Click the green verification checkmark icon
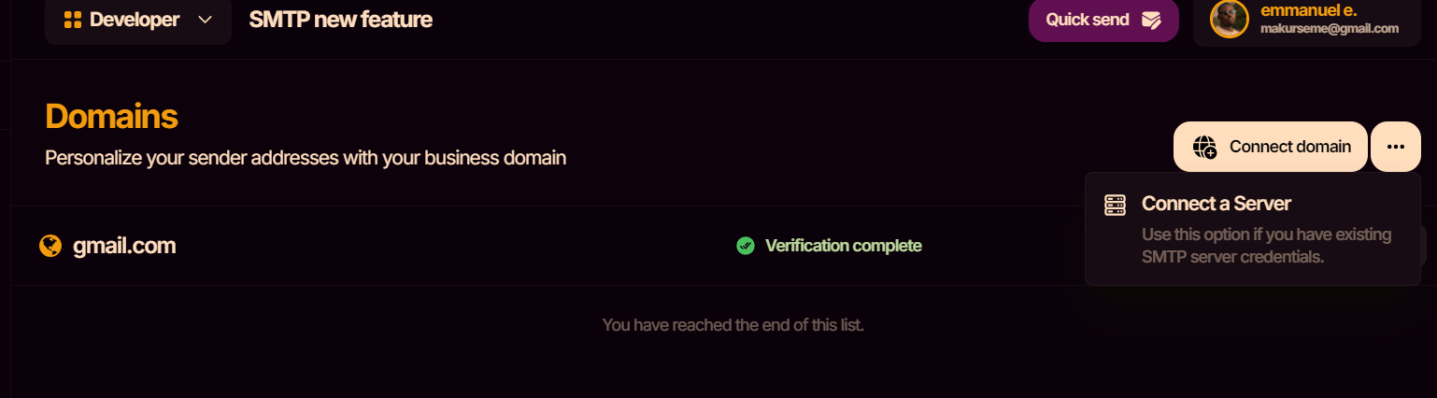The height and width of the screenshot is (398, 1437). click(x=746, y=246)
